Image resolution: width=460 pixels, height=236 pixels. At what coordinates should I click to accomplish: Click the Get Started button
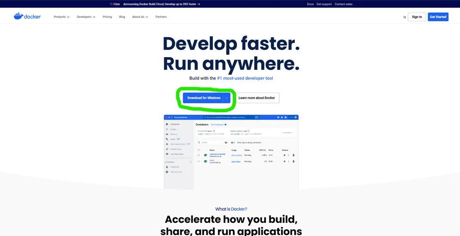coord(438,17)
